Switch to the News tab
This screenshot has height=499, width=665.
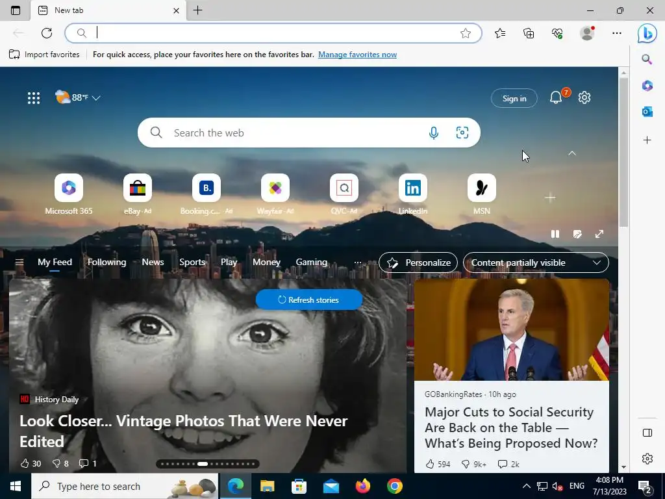tap(153, 262)
